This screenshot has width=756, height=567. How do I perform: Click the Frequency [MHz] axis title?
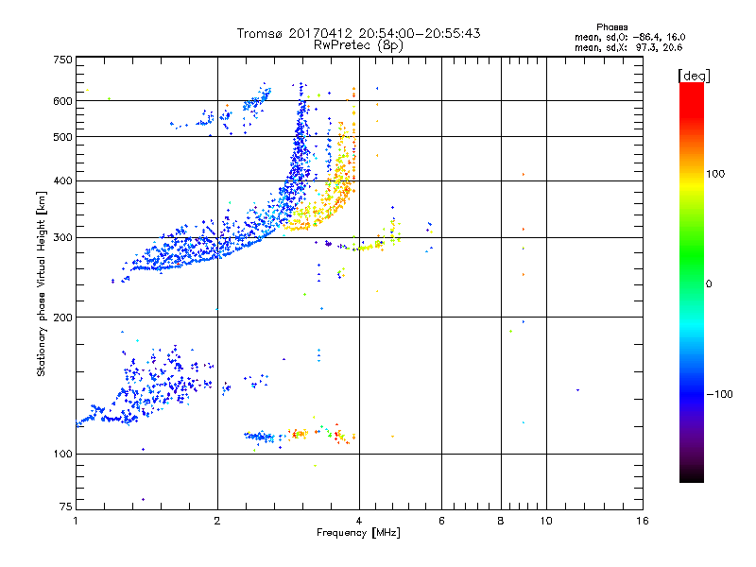(x=358, y=533)
